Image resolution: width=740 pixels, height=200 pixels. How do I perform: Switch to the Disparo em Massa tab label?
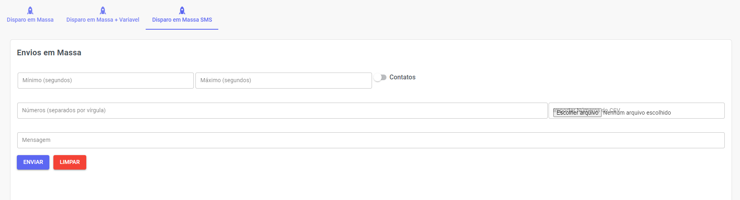[30, 20]
